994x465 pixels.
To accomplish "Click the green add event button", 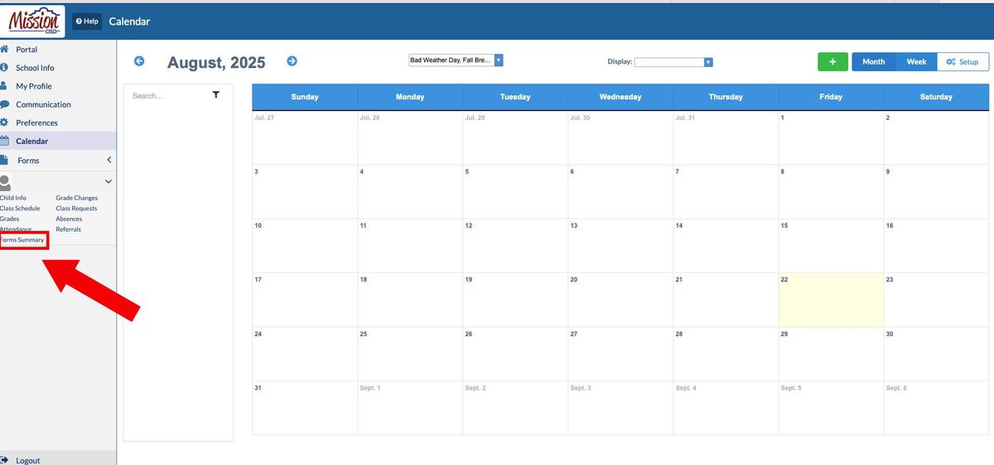I will 832,62.
